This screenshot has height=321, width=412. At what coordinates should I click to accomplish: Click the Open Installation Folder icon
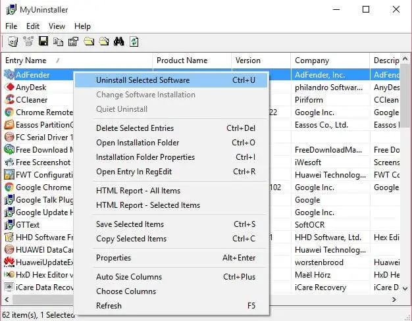(x=89, y=41)
